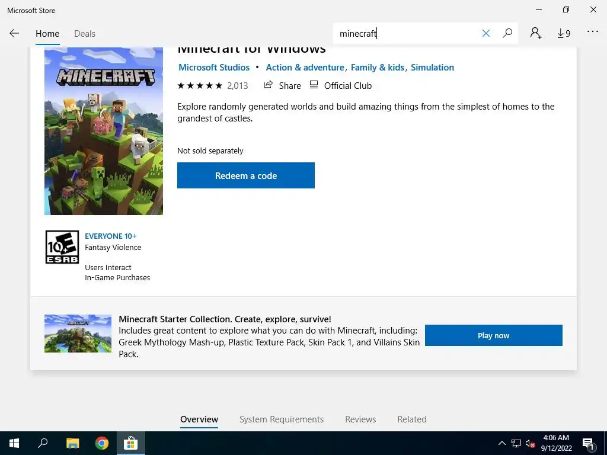Open the sign-in account icon
Image resolution: width=607 pixels, height=455 pixels.
(x=536, y=33)
